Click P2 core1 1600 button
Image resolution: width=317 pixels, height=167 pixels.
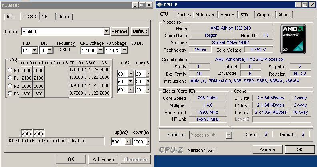tap(38, 86)
